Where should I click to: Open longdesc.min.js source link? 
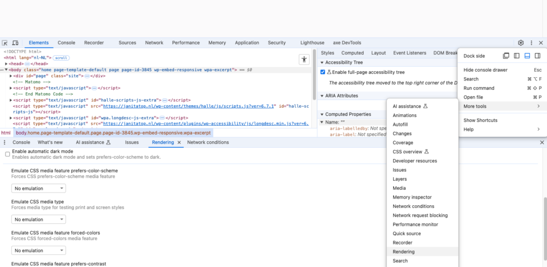click(206, 124)
